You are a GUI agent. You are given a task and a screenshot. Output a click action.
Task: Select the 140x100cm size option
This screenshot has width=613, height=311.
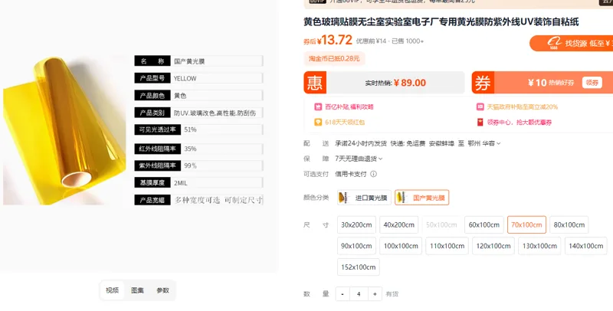tap(585, 246)
